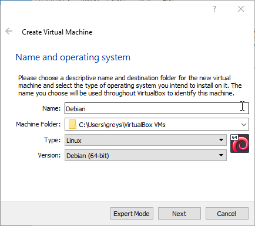Click the 'Machine Folder:' label
The image size is (255, 226).
pos(38,124)
